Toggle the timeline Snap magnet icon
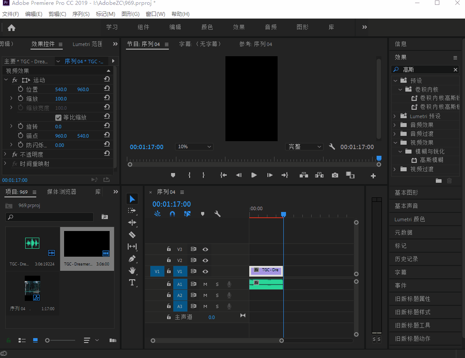The image size is (465, 358). click(172, 214)
